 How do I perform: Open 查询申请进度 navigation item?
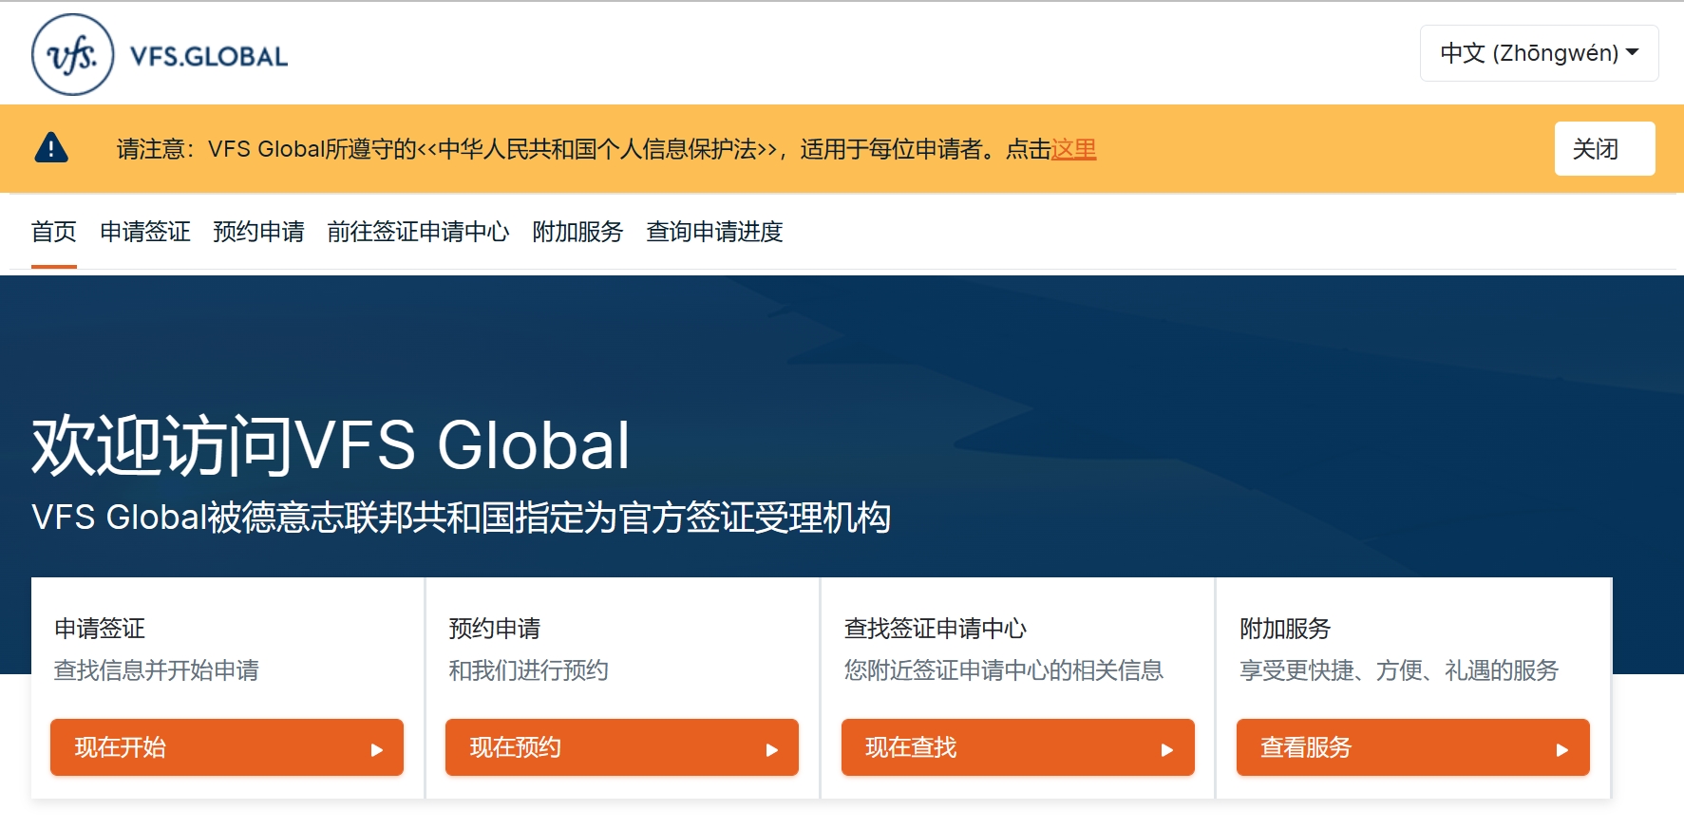pos(714,232)
